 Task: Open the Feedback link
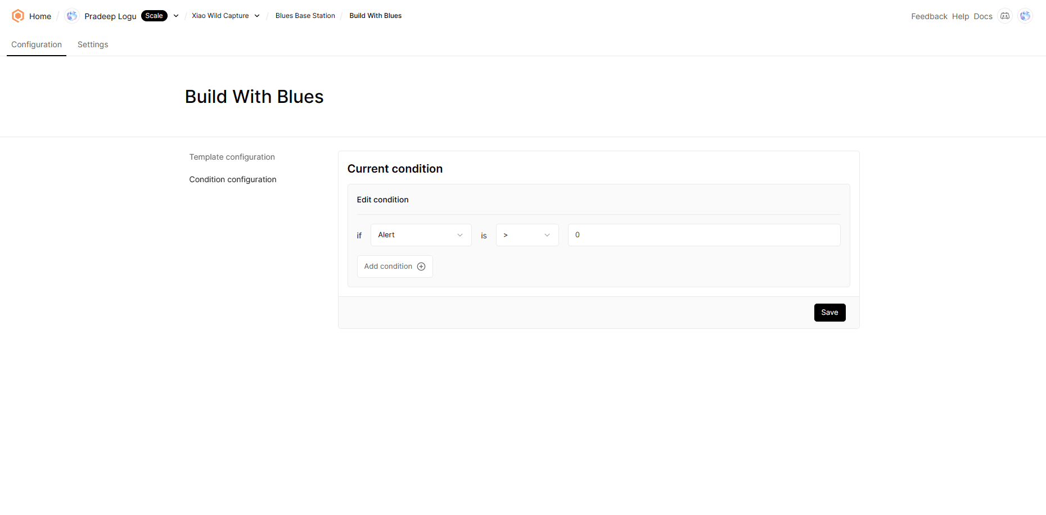tap(929, 16)
